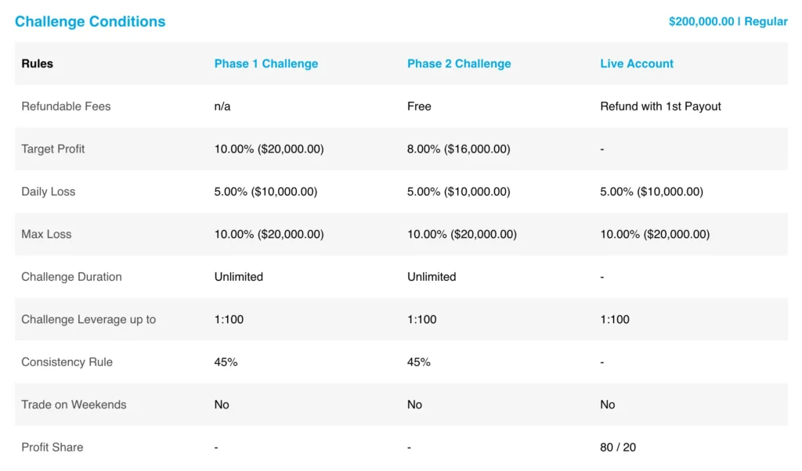Click the 80 / 20 Profit Share value

[x=618, y=448]
